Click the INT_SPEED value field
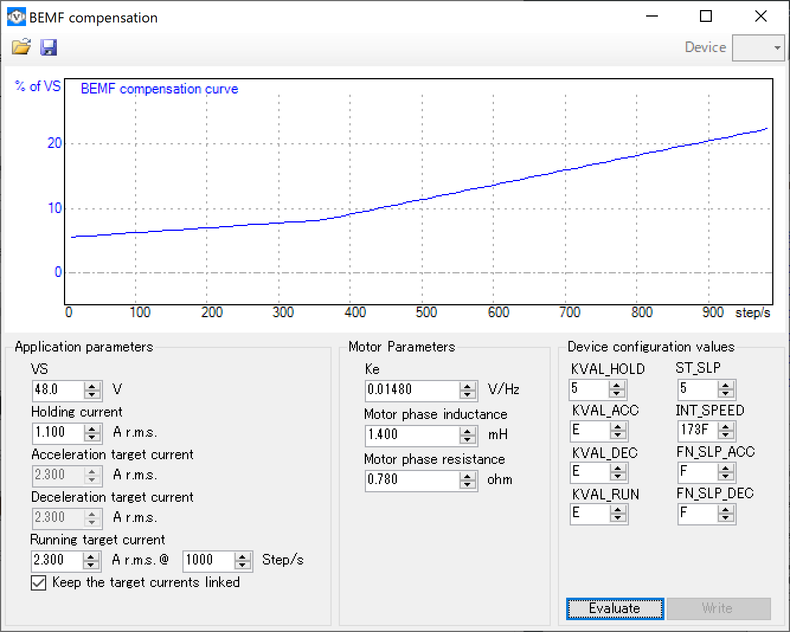Viewport: 790px width, 632px height. (698, 430)
